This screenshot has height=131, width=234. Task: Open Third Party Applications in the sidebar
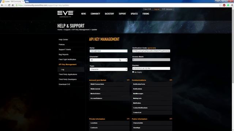pos(68,74)
